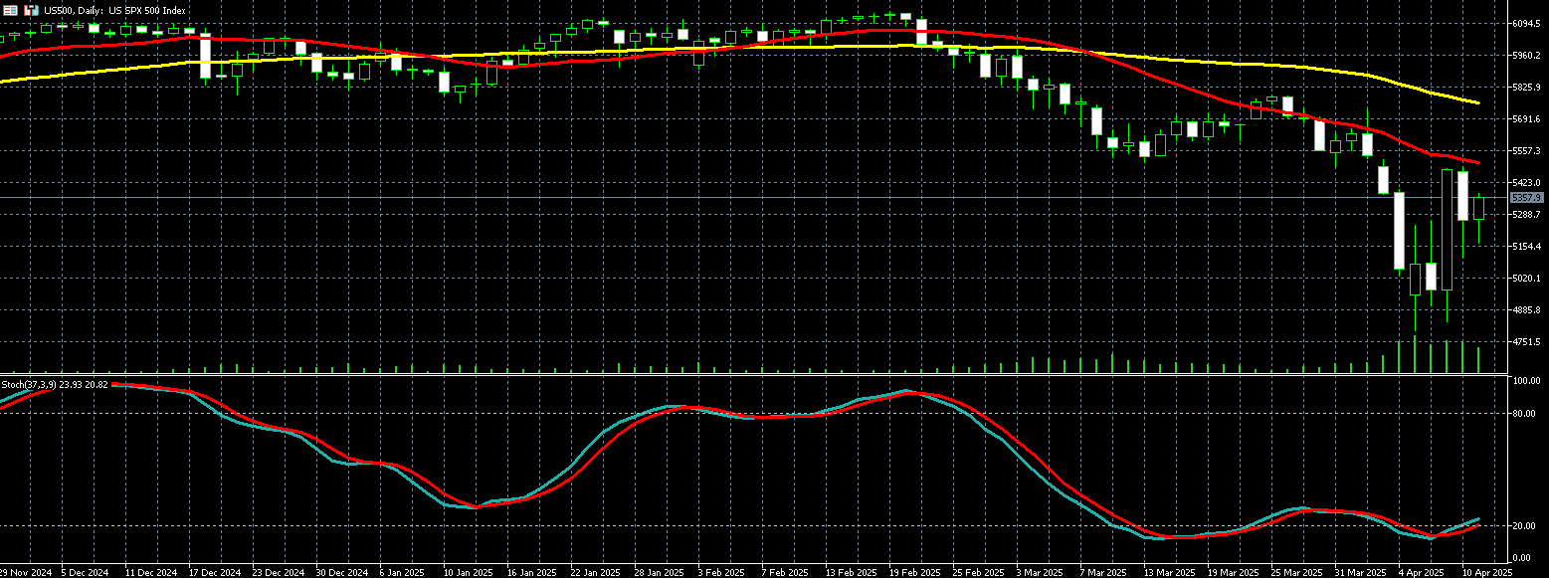This screenshot has width=1549, height=578.
Task: Click the cyan Stochastic line's right end
Action: click(x=1478, y=519)
